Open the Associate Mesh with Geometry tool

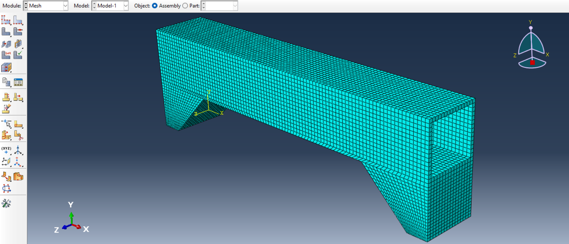(18, 44)
